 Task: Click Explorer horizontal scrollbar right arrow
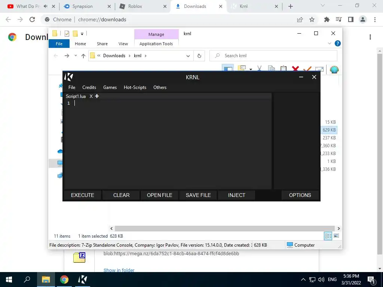point(338,228)
